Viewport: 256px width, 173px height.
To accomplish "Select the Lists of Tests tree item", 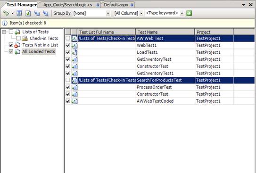I will [35, 32].
